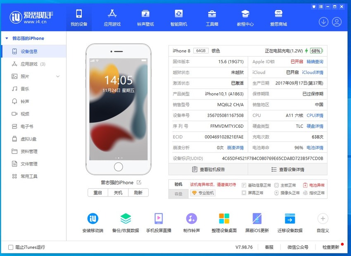Click the 检查更新 link
Image resolution: width=351 pixels, height=256 pixels.
(331, 247)
